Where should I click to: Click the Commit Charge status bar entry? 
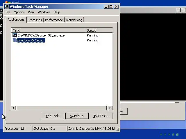coord(91,129)
